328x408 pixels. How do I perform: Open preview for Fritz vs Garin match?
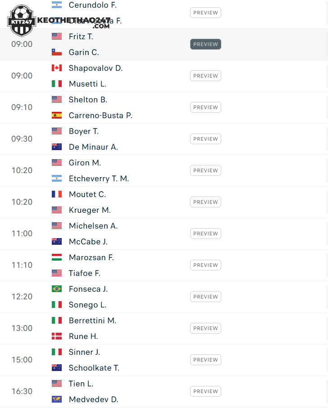205,44
